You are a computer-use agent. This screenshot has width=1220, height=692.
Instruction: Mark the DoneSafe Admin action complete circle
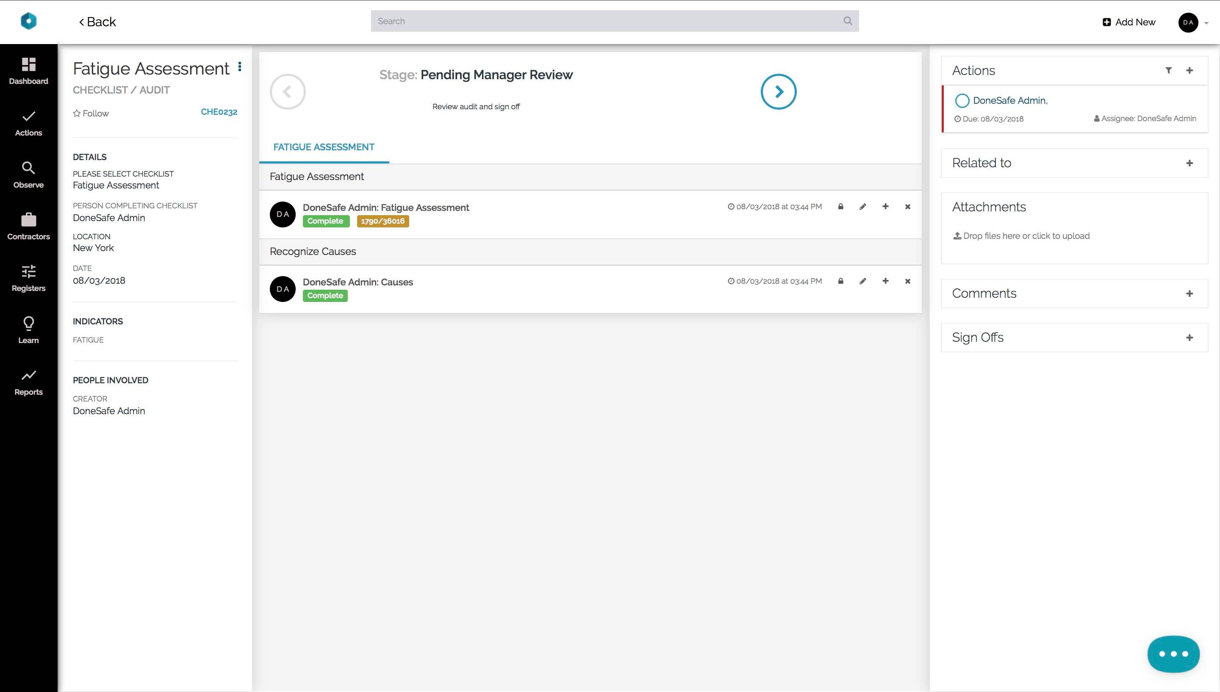[x=962, y=101]
